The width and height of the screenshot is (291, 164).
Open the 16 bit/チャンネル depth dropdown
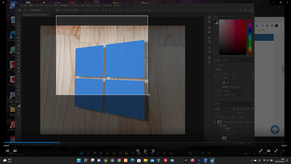pyautogui.click(x=233, y=95)
